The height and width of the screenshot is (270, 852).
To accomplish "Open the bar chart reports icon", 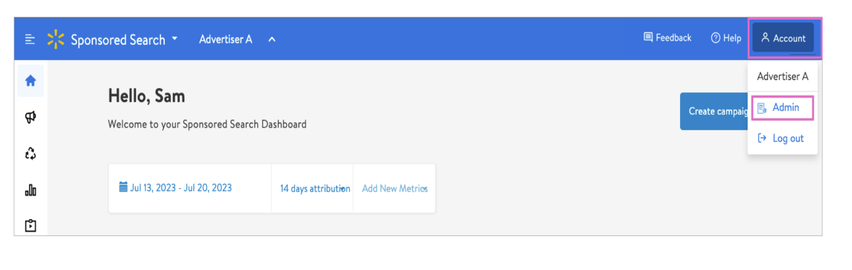I will click(30, 190).
